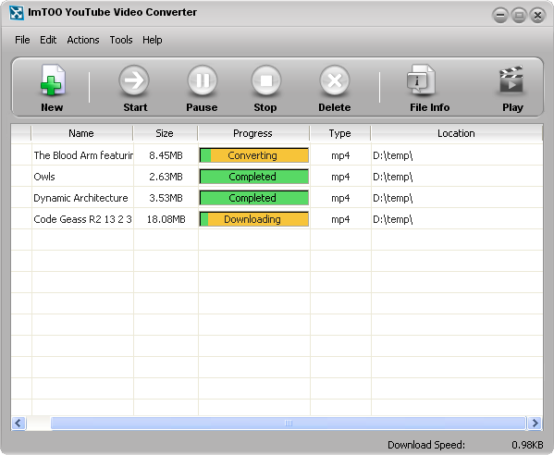
Task: Select the 'The Blood Arm featurin' entry
Action: coord(83,155)
